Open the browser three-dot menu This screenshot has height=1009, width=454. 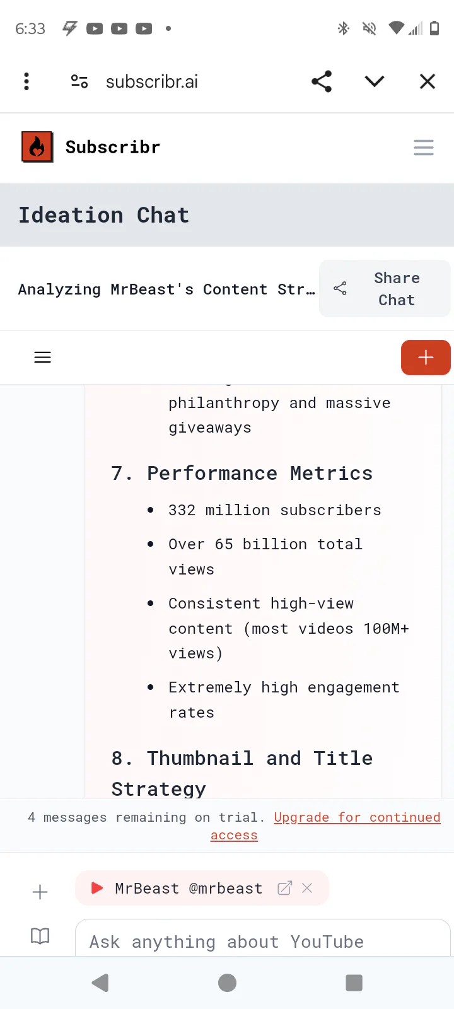click(x=26, y=81)
